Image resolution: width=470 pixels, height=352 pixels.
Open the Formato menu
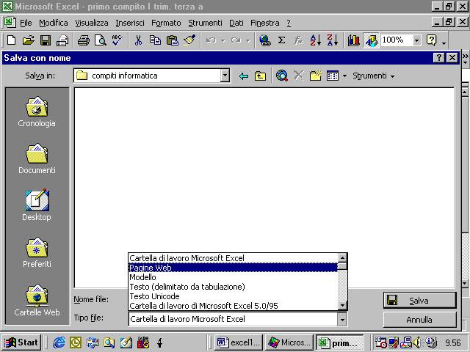[166, 23]
